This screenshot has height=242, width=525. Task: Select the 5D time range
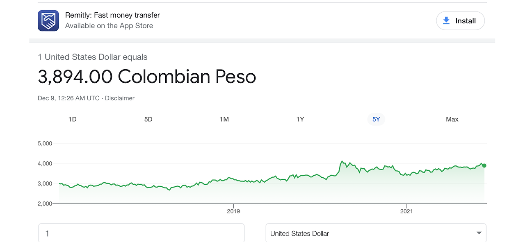pos(148,119)
